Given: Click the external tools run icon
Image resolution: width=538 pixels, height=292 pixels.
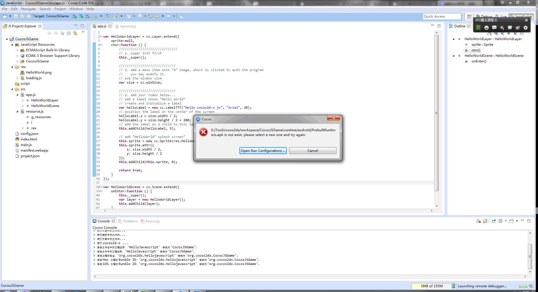Looking at the screenshot, I should (x=96, y=16).
